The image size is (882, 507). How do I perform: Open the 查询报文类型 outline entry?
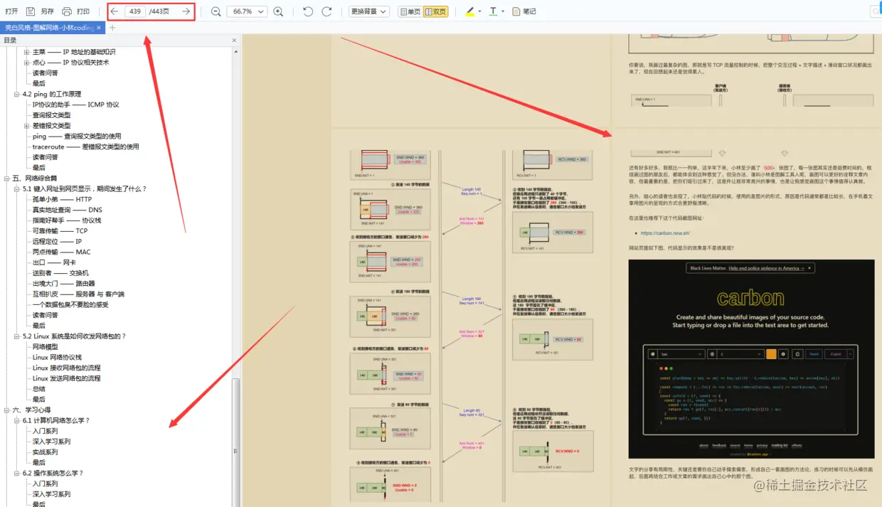coord(51,115)
